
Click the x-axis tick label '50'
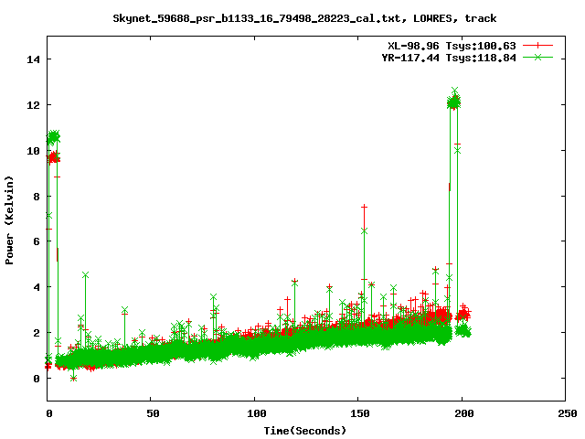tap(153, 413)
